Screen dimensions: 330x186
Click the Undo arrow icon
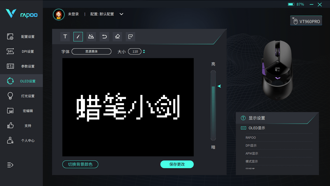coord(104,36)
